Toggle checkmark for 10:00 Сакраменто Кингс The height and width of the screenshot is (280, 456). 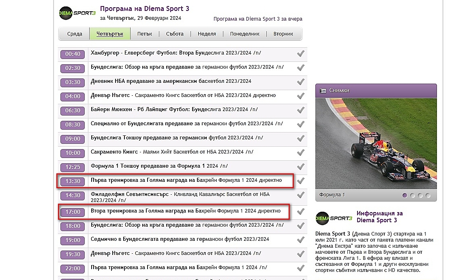(301, 152)
